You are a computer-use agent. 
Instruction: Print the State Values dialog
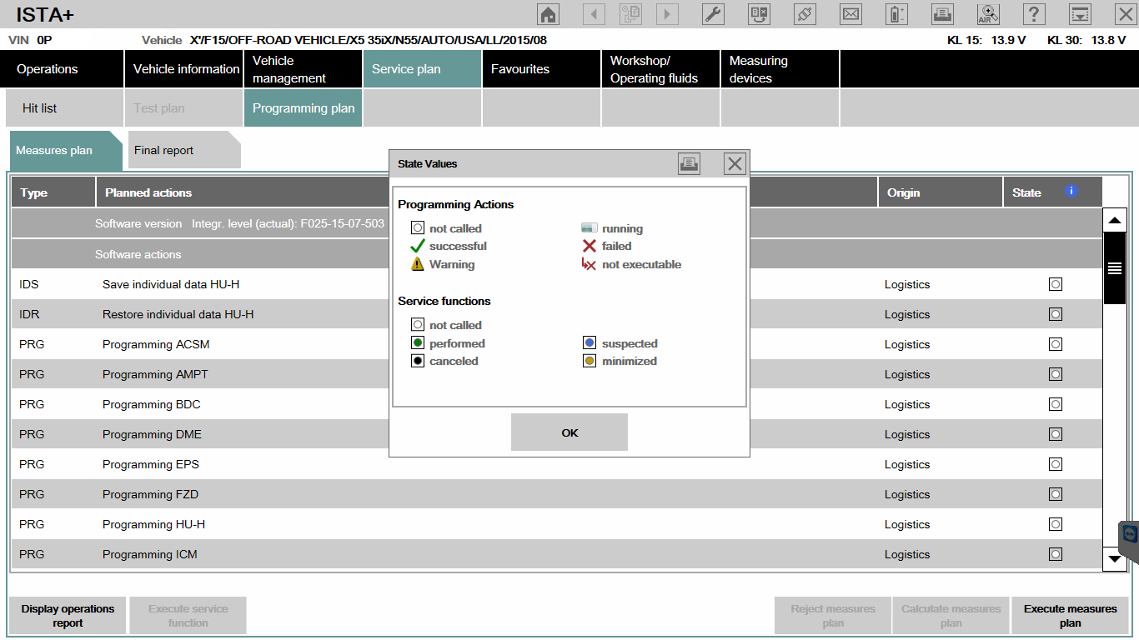click(x=689, y=164)
